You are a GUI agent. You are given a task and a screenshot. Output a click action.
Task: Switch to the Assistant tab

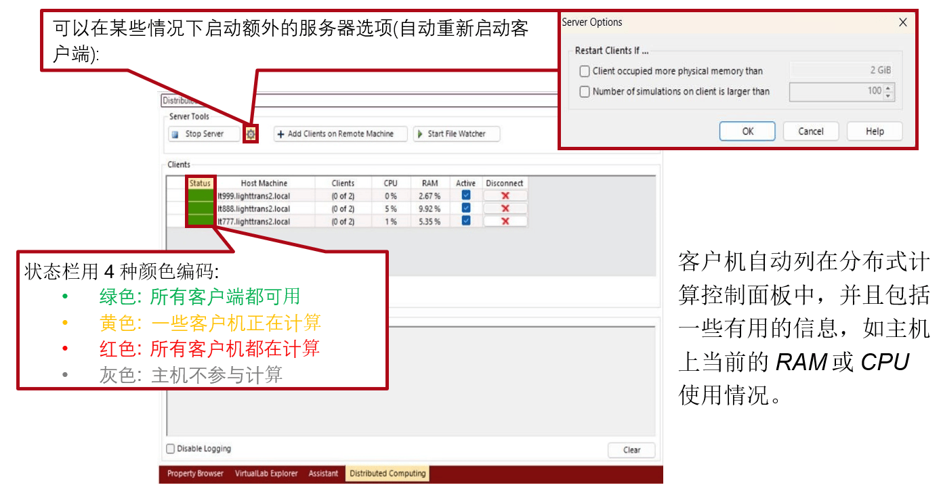coord(323,474)
